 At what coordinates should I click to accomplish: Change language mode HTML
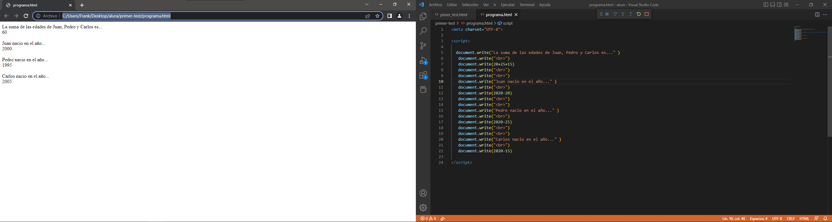coord(804,218)
